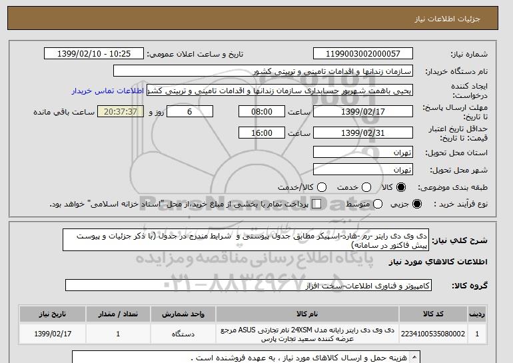Click the scroll up arrow in notes box
Viewport: 513px width, 363px height.
[415, 357]
